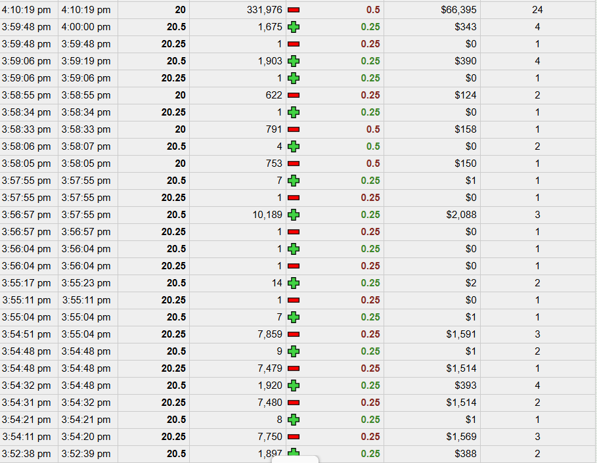Select the green plus icon beside volume 14
Image resolution: width=597 pixels, height=463 pixels.
pyautogui.click(x=294, y=283)
